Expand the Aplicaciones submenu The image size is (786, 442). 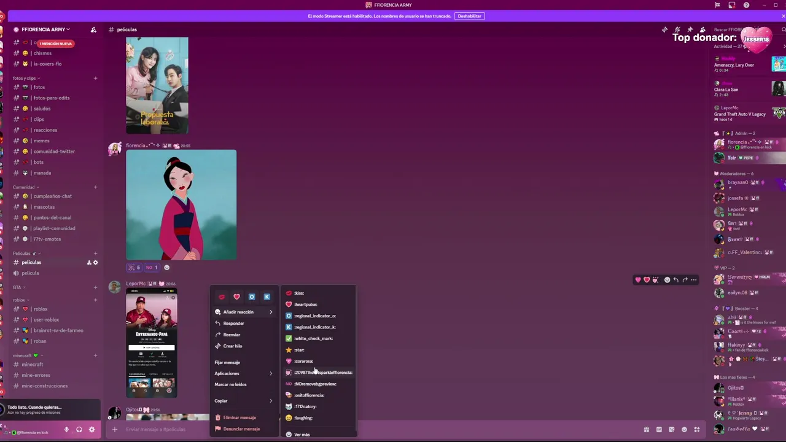(244, 373)
